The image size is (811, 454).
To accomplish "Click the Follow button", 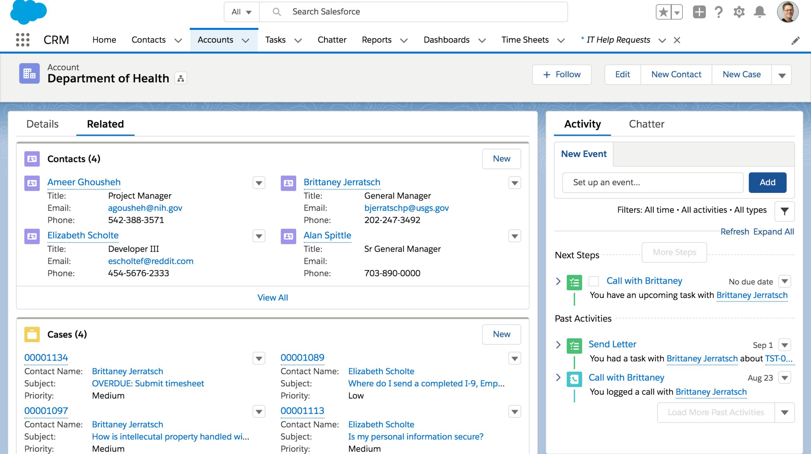I will (562, 75).
